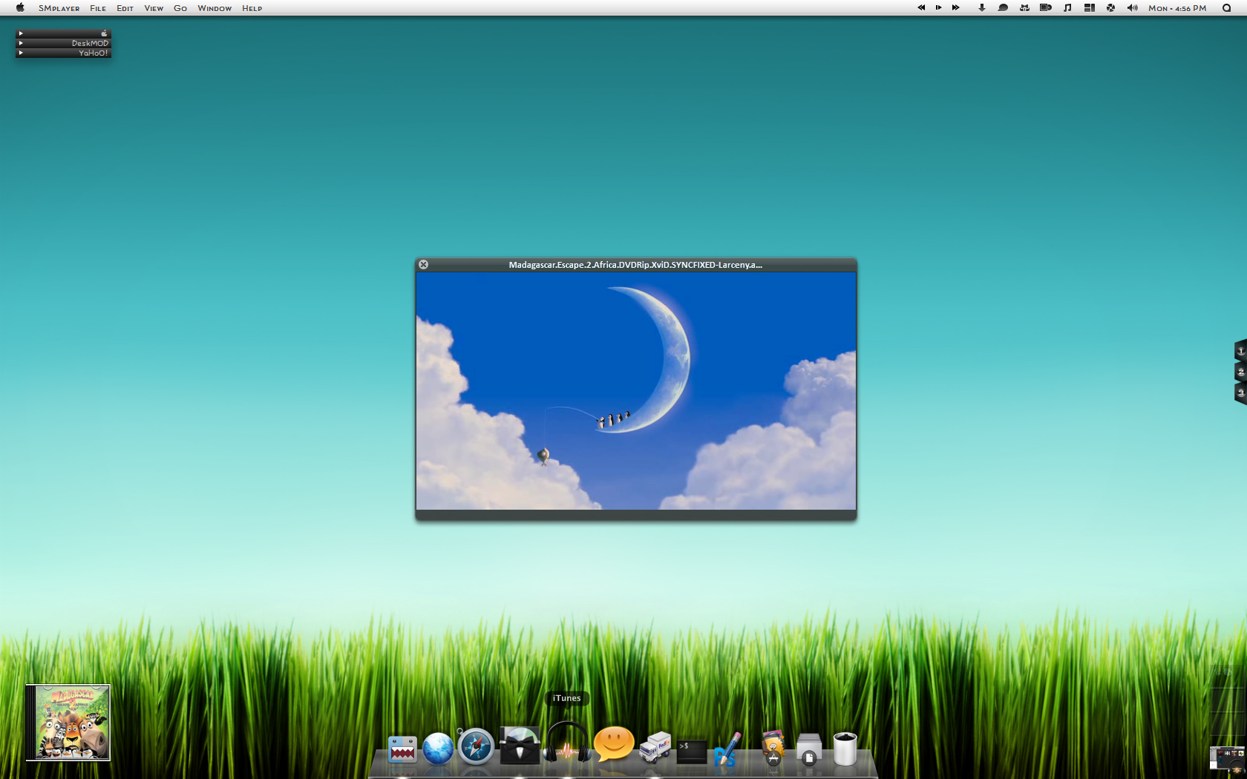Open the Help menu
The width and height of the screenshot is (1247, 779).
(x=252, y=8)
